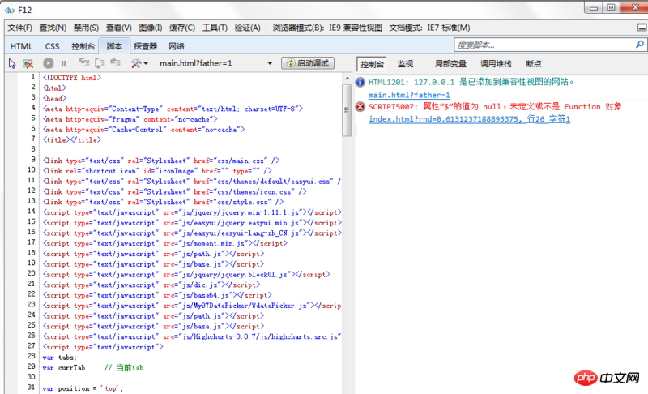Click the clear browser cache icon

[28, 63]
